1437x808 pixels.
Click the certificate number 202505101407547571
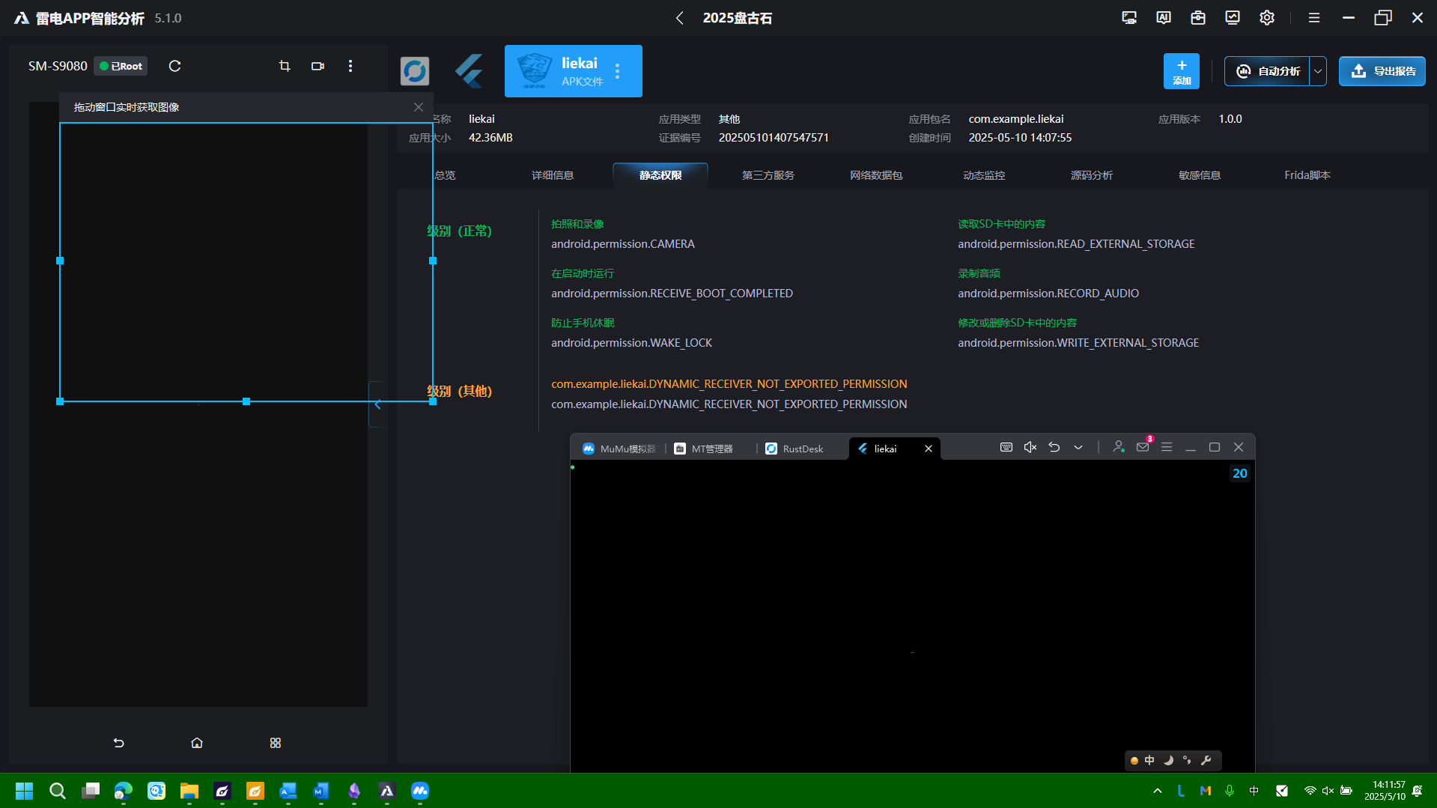coord(774,138)
